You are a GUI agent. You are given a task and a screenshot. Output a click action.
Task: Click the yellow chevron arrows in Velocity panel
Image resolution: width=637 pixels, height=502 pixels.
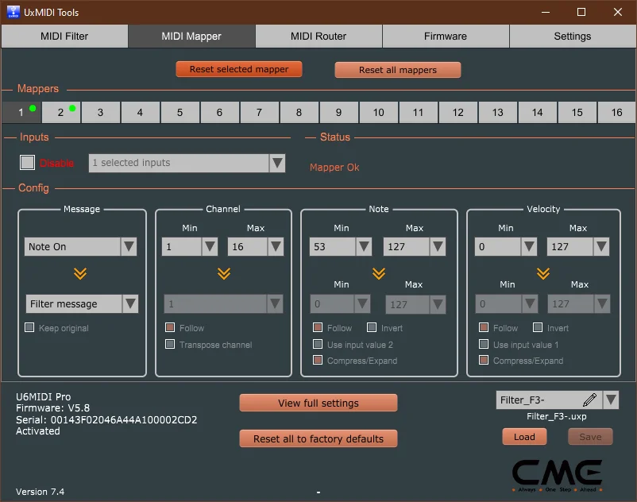pyautogui.click(x=543, y=275)
